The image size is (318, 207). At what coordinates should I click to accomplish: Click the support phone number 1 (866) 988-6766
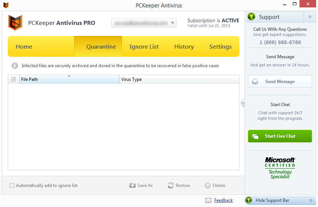click(280, 42)
